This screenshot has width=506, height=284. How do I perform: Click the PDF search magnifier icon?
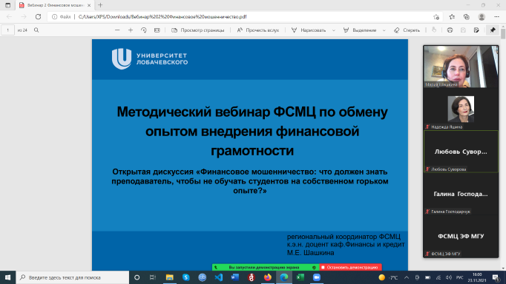click(x=36, y=30)
